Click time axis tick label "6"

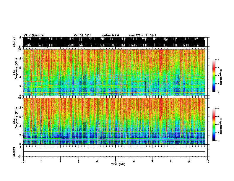click(134, 161)
